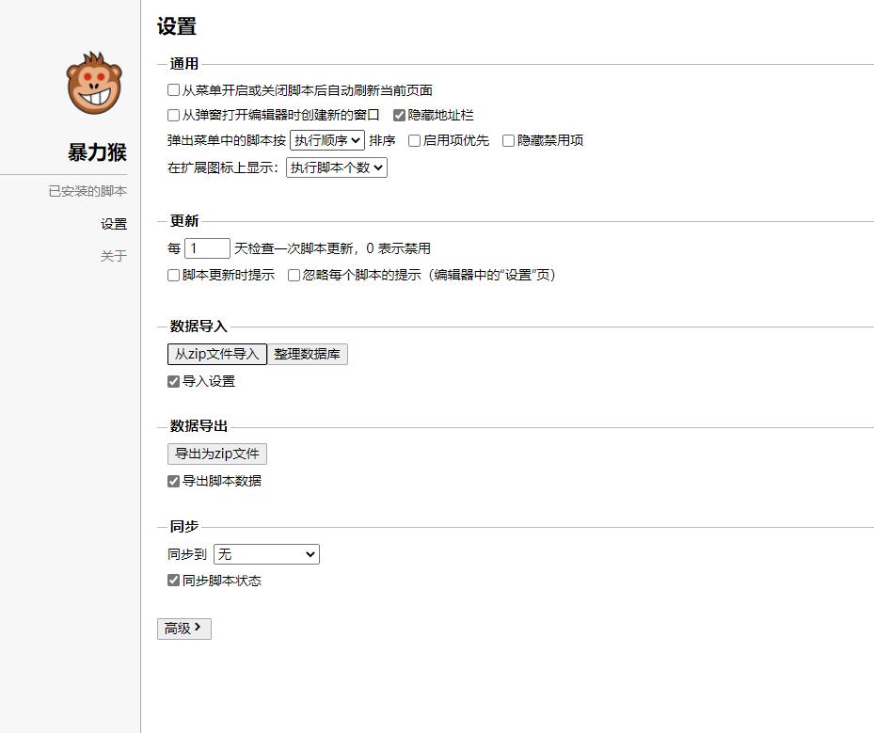Disable the 导入设置 checkbox

pyautogui.click(x=172, y=380)
